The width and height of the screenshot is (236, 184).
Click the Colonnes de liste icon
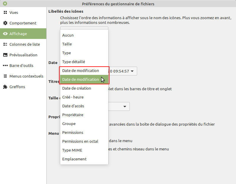pyautogui.click(x=5, y=44)
